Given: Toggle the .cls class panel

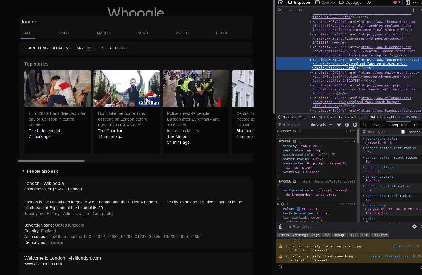Looking at the screenshot, I should [323, 125].
